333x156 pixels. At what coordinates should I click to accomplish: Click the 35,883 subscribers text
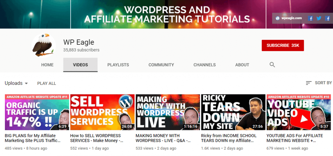click(81, 50)
